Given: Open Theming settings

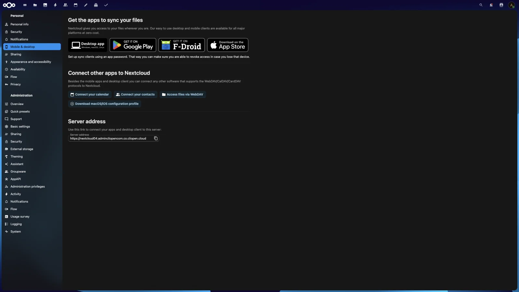Looking at the screenshot, I should click(32, 156).
